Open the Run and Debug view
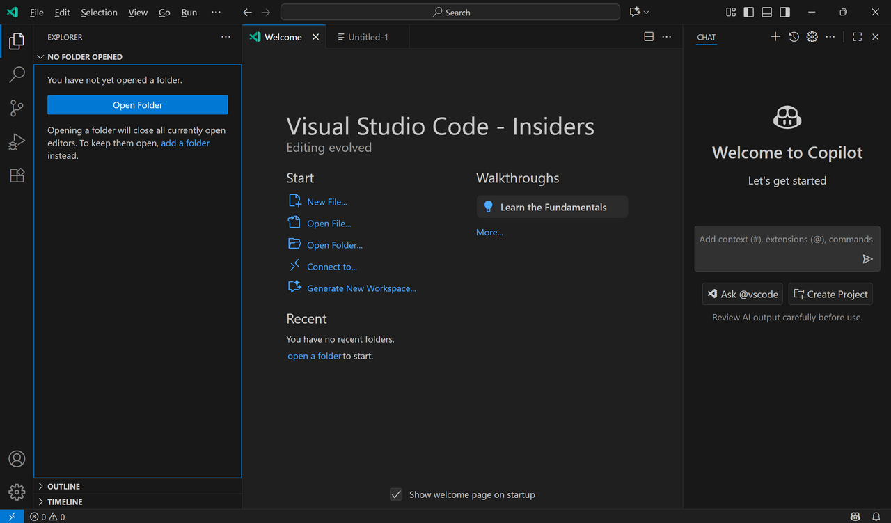891x523 pixels. pyautogui.click(x=17, y=142)
